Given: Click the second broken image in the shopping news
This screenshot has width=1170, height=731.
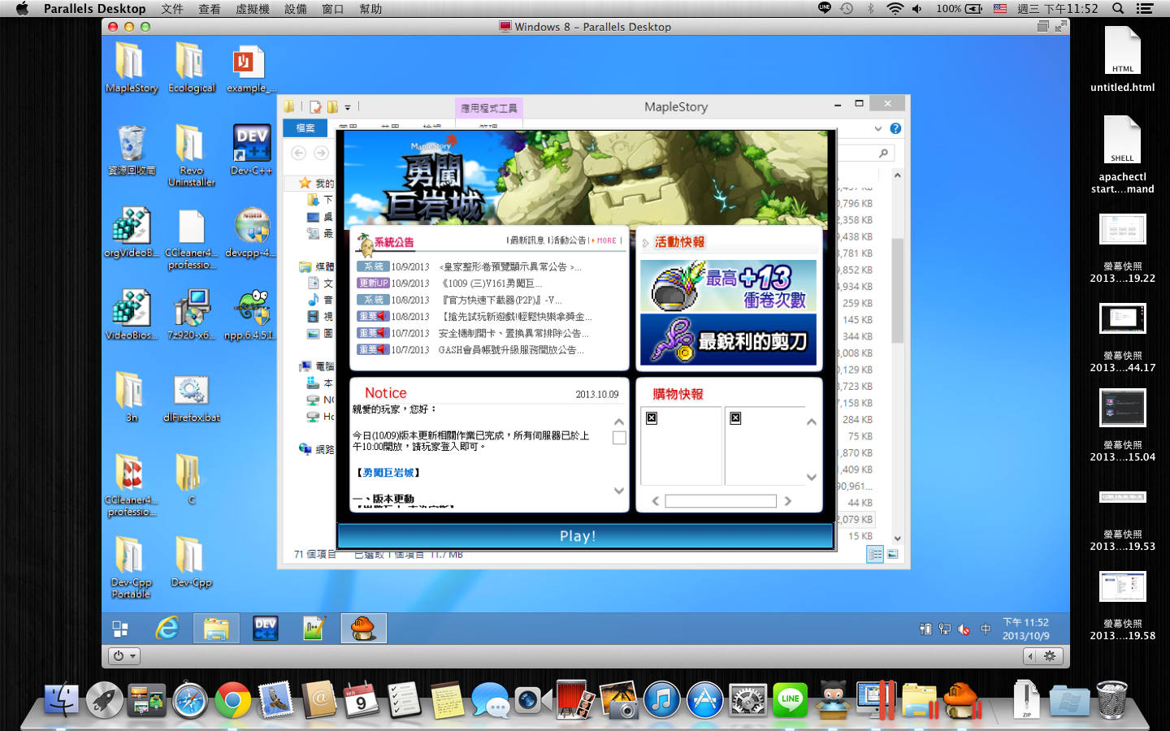Looking at the screenshot, I should point(735,418).
